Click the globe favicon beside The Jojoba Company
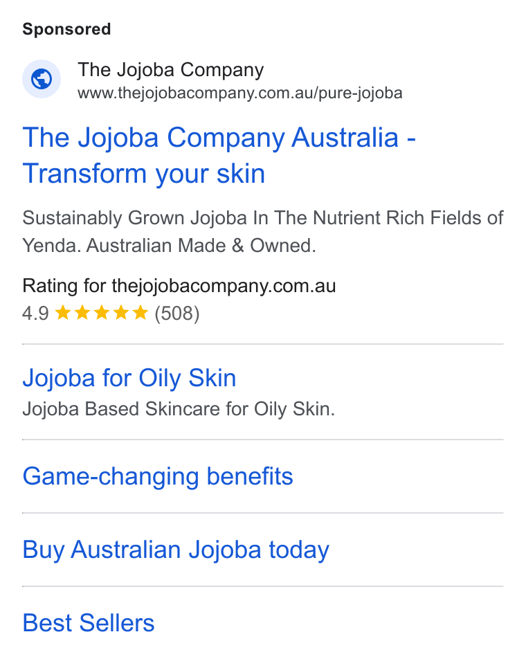This screenshot has height=659, width=526. (x=42, y=79)
